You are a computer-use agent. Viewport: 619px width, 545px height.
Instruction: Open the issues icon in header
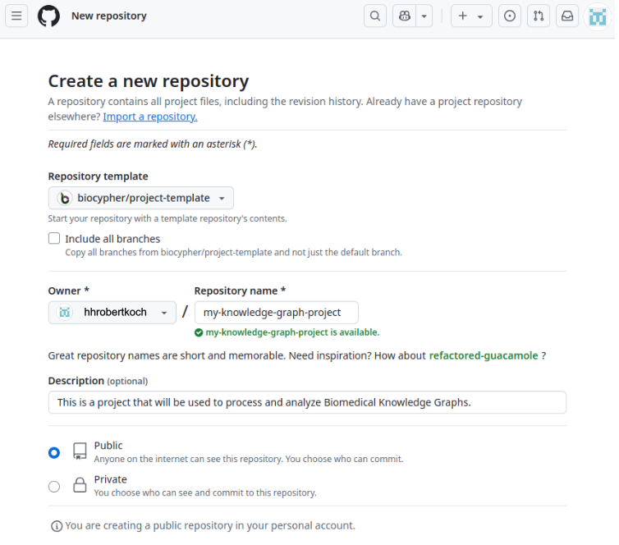pyautogui.click(x=510, y=16)
